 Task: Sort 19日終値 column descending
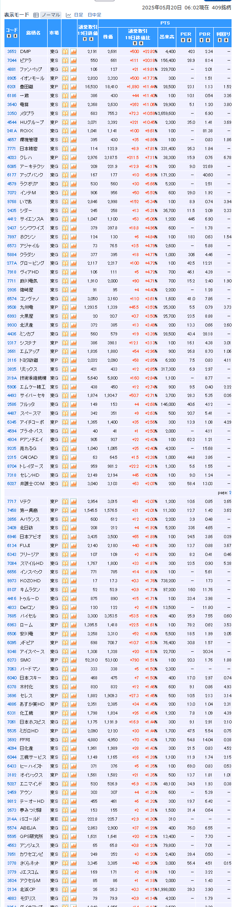(x=91, y=39)
